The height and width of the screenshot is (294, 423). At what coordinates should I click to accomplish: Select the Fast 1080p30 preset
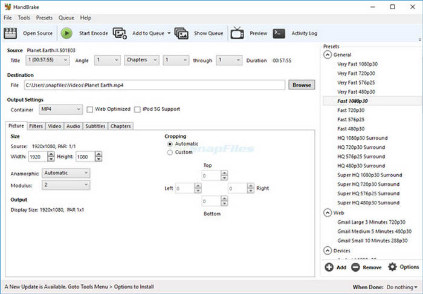coord(352,101)
